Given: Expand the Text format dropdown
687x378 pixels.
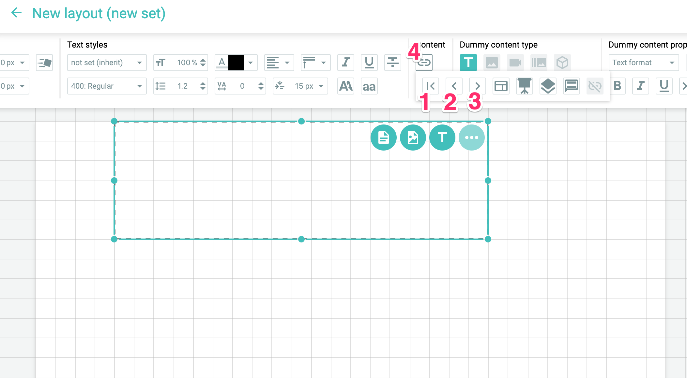Looking at the screenshot, I should click(x=643, y=62).
